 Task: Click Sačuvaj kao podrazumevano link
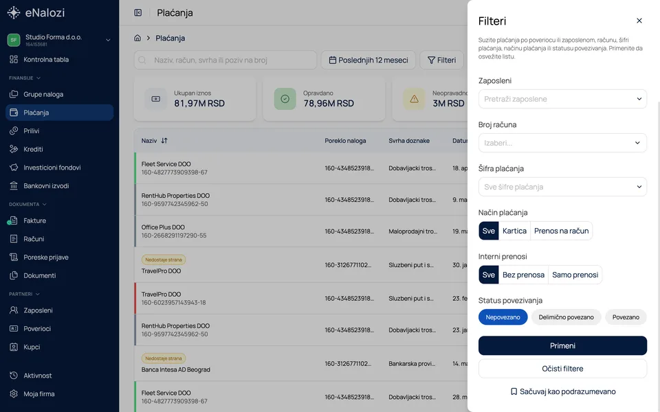tap(562, 391)
